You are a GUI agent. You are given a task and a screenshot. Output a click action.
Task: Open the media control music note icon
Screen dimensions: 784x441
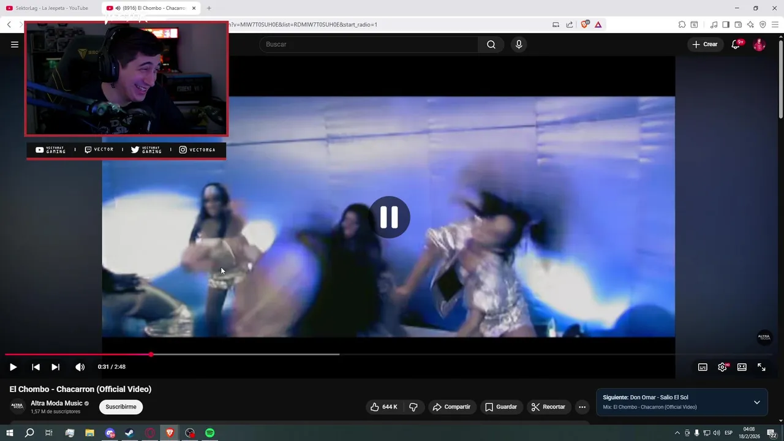pyautogui.click(x=714, y=24)
